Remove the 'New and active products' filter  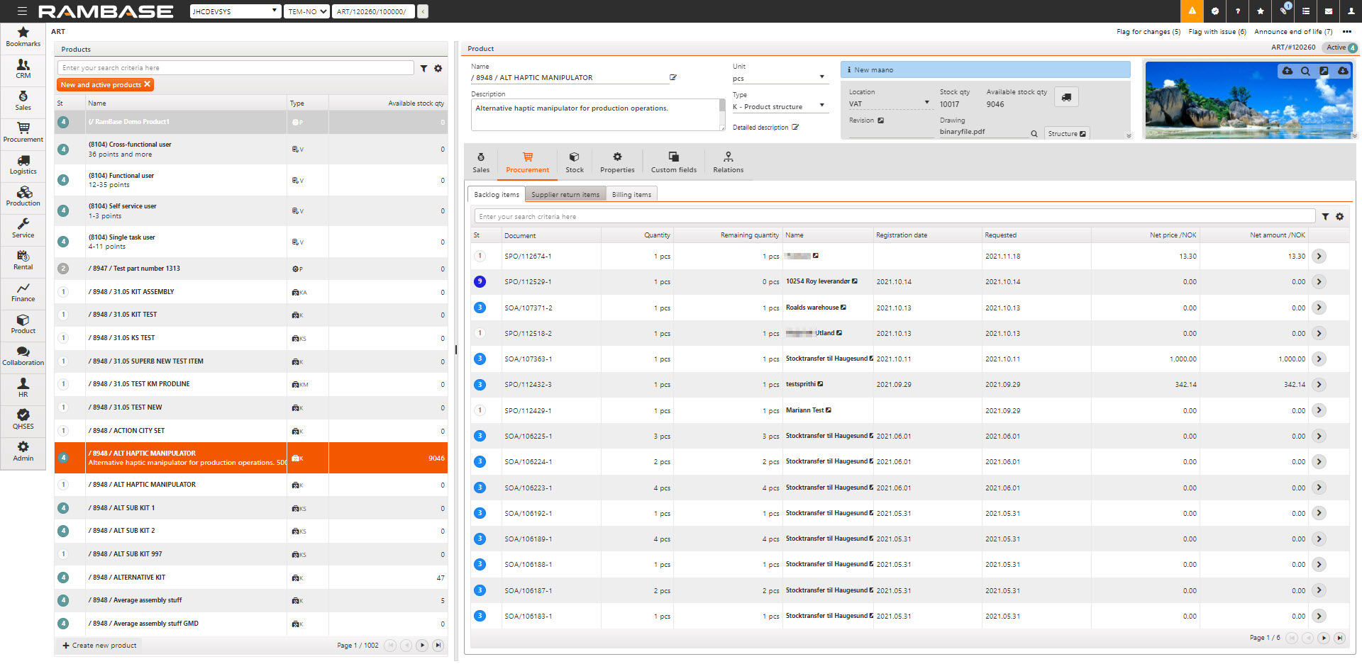pos(148,84)
